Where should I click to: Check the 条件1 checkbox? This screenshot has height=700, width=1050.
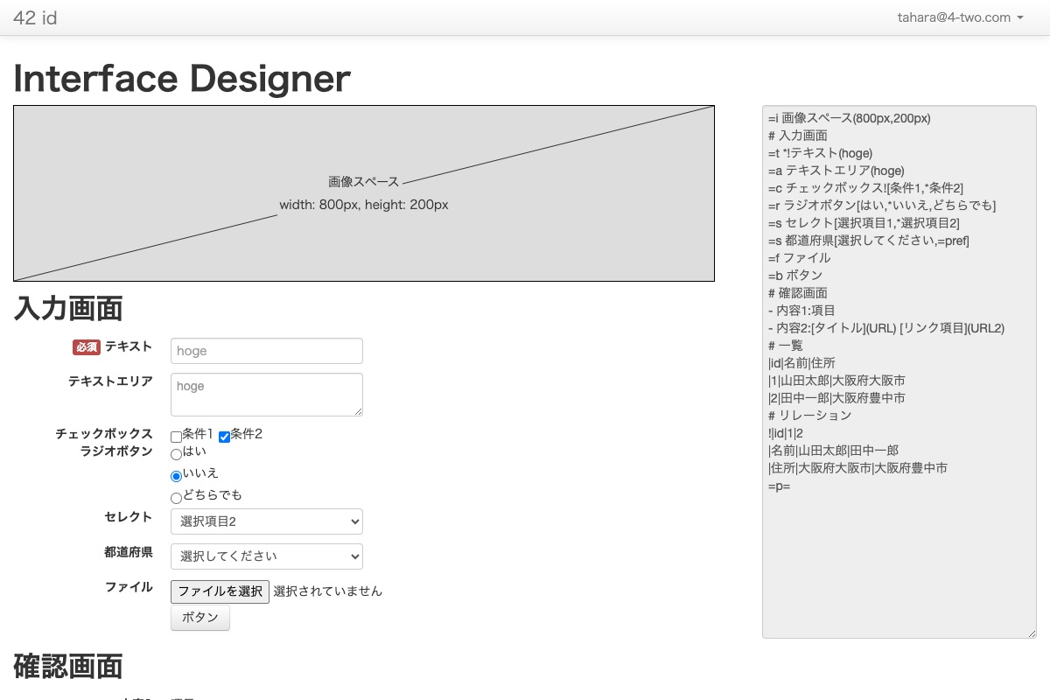(176, 437)
